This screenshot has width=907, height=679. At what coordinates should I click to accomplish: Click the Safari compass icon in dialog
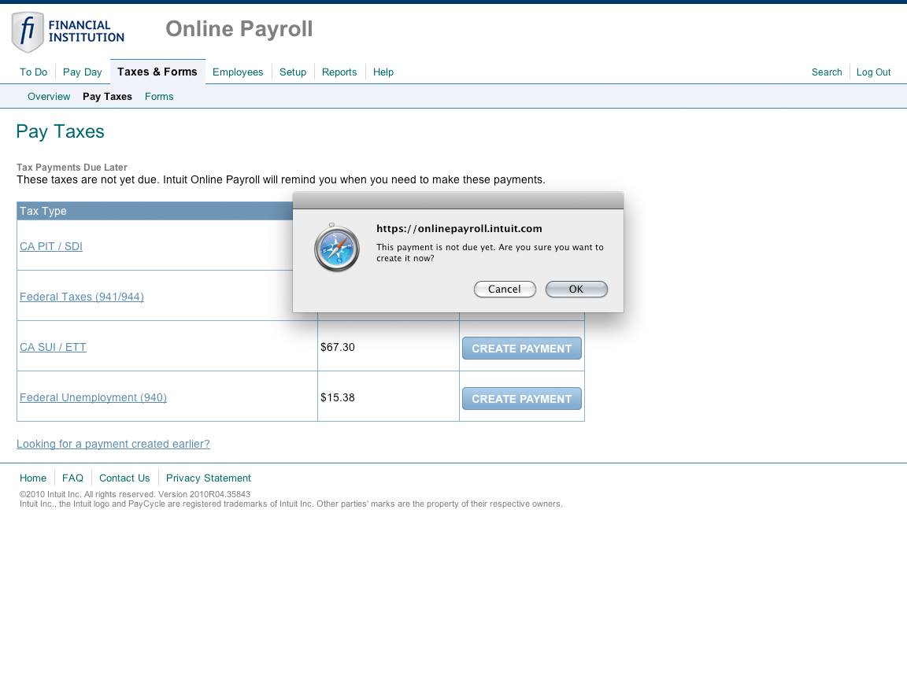click(x=337, y=248)
